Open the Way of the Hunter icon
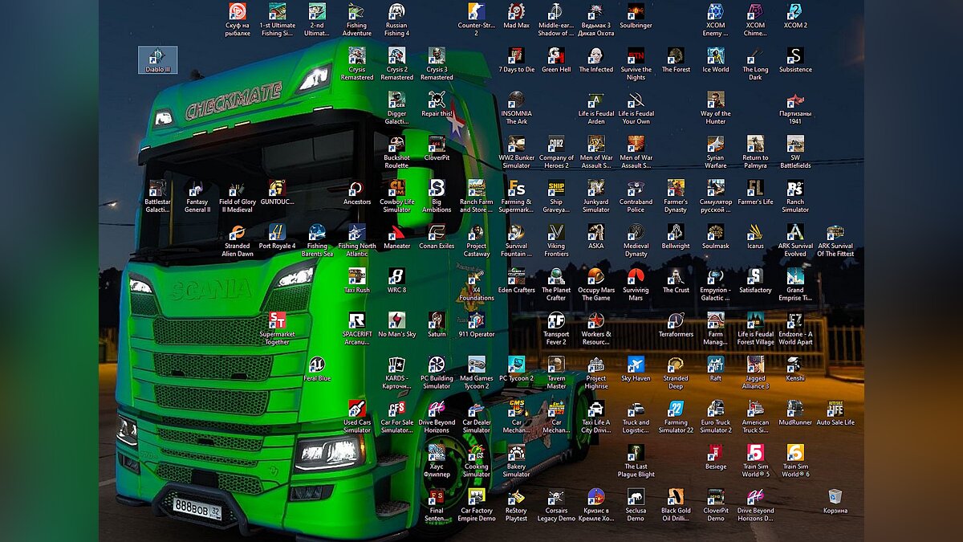Screen dimensions: 963x542 [715, 108]
